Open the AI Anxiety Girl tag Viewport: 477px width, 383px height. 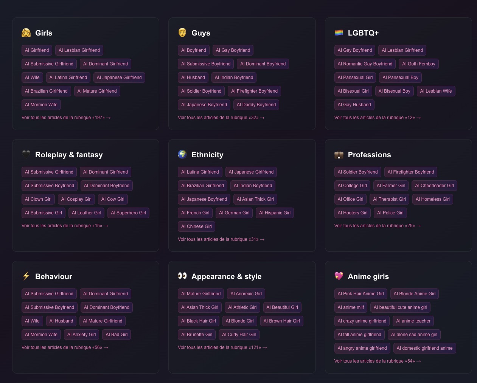tap(81, 335)
